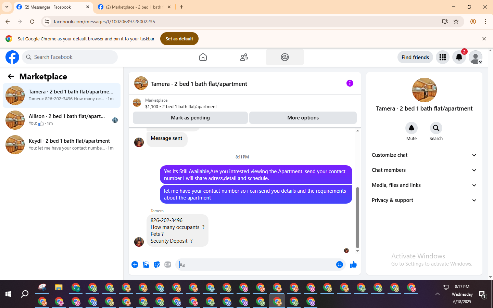Reload the page

pyautogui.click(x=32, y=22)
